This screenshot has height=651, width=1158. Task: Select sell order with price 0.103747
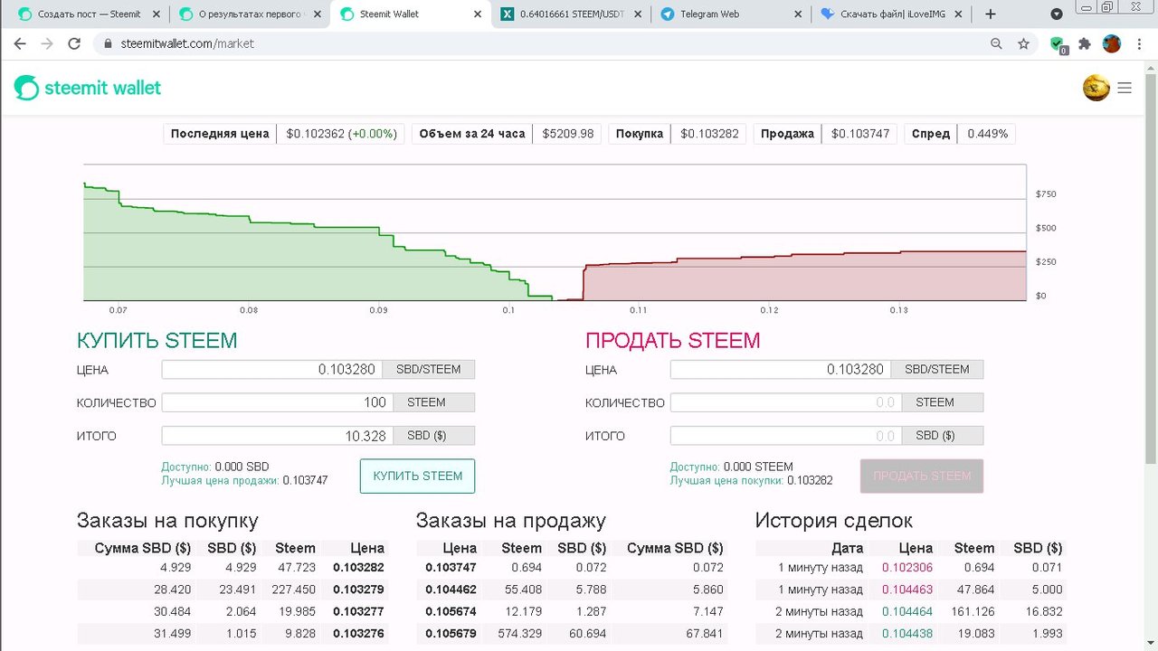(x=572, y=568)
